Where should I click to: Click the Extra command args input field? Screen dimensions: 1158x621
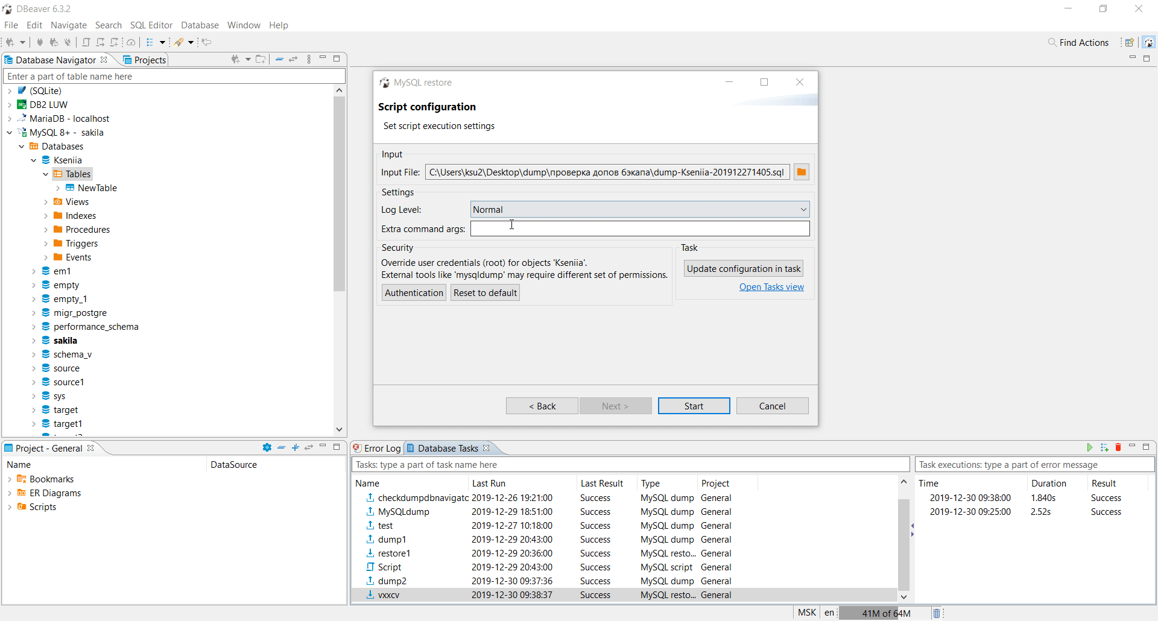(x=639, y=229)
